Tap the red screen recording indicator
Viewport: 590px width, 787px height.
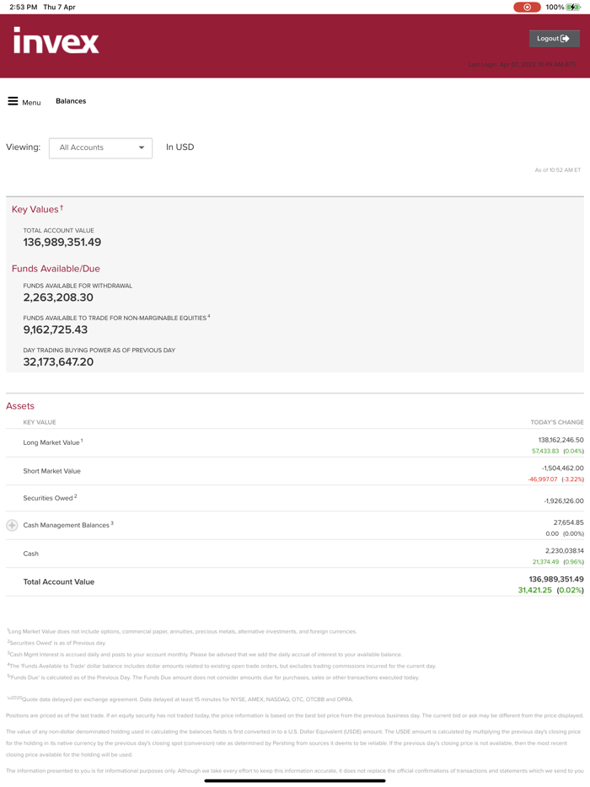click(x=526, y=7)
